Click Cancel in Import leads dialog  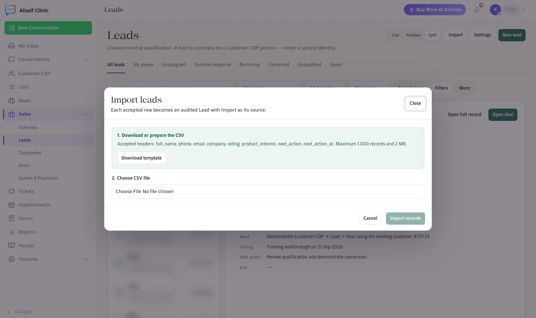[370, 218]
